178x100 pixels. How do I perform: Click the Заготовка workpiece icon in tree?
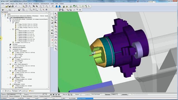(10, 44)
